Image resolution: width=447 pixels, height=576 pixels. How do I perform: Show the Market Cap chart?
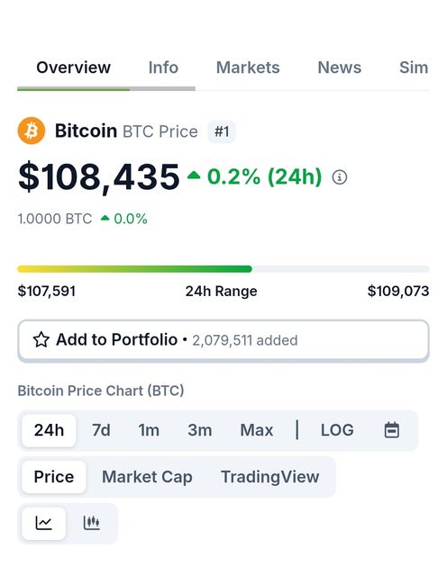[147, 477]
